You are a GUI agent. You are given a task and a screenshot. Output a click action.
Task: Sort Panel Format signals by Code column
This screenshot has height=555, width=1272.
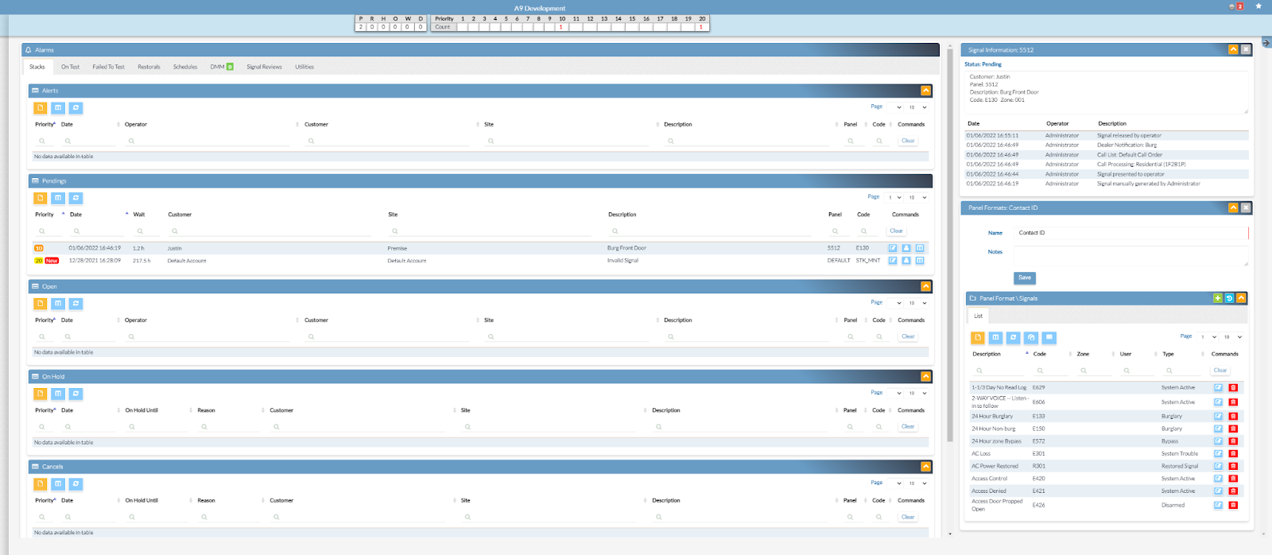pyautogui.click(x=1040, y=354)
